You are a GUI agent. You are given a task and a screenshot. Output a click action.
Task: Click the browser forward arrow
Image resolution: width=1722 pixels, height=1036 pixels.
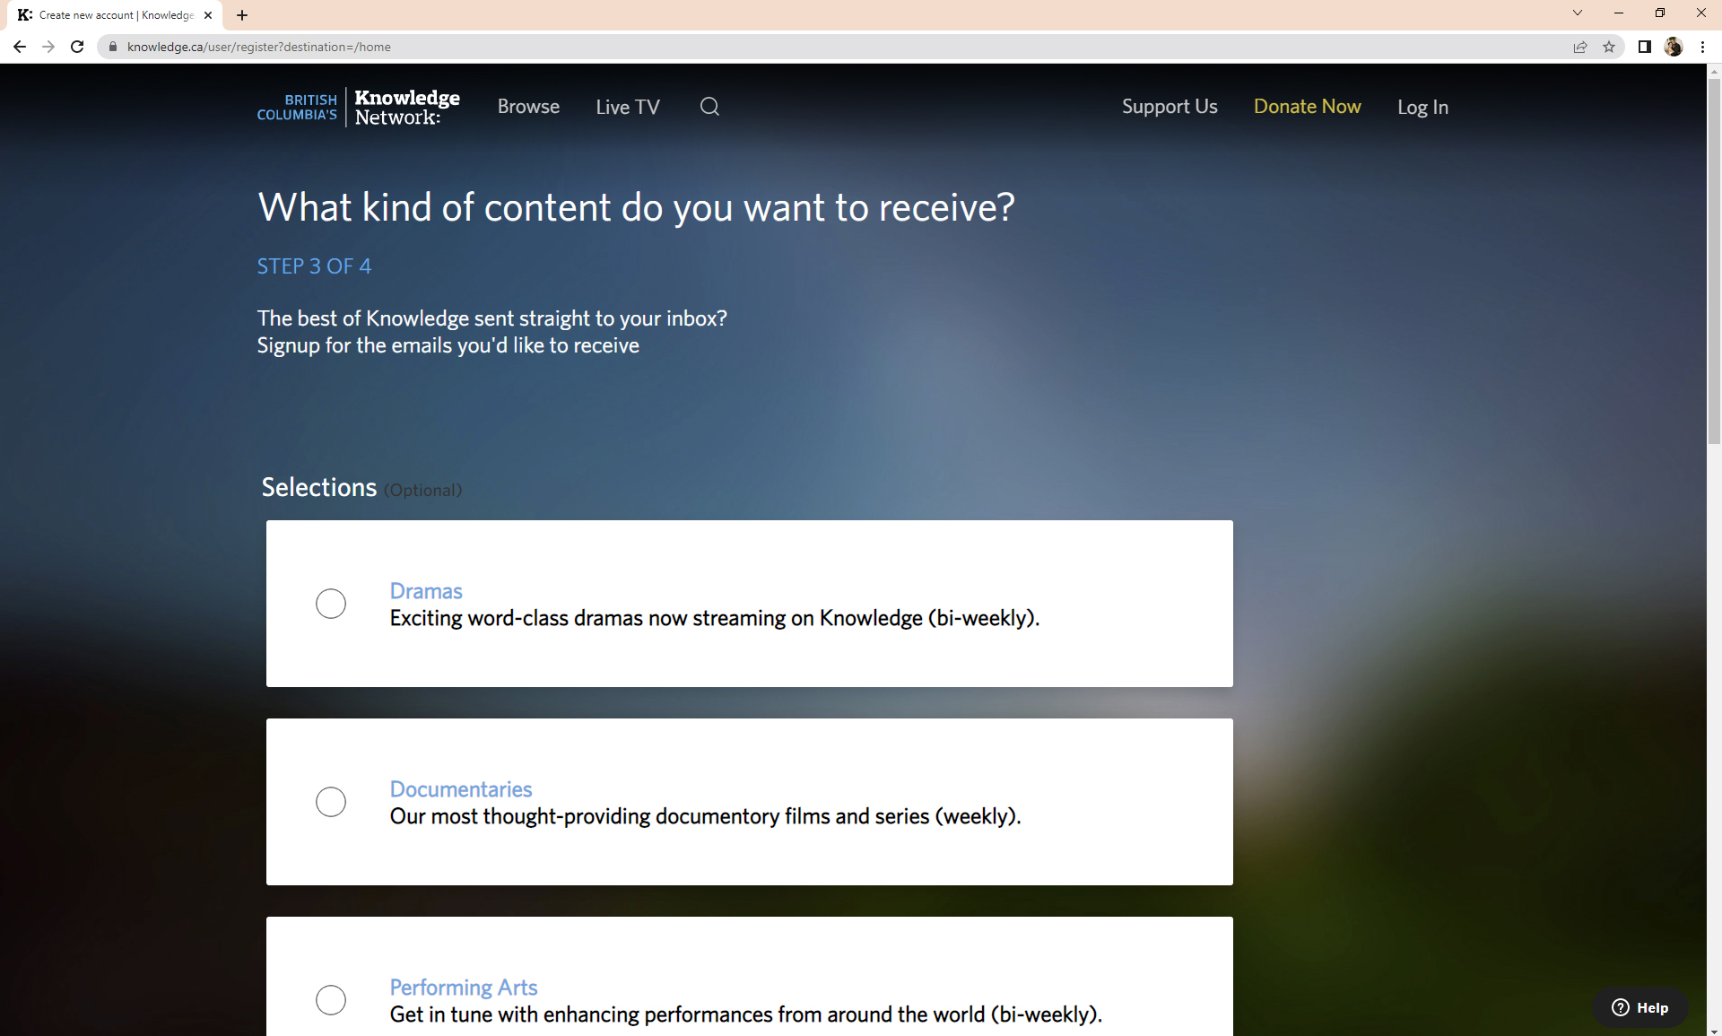pyautogui.click(x=48, y=47)
